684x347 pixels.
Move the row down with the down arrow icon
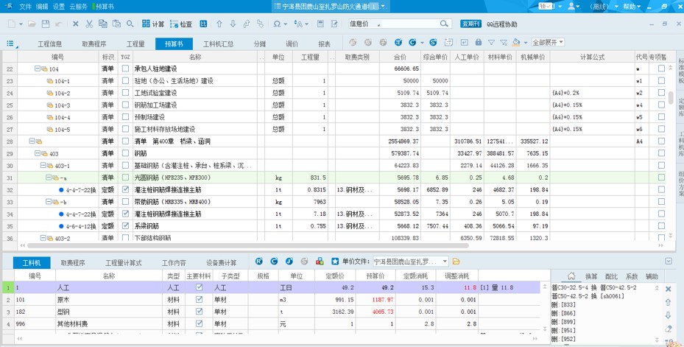233,24
